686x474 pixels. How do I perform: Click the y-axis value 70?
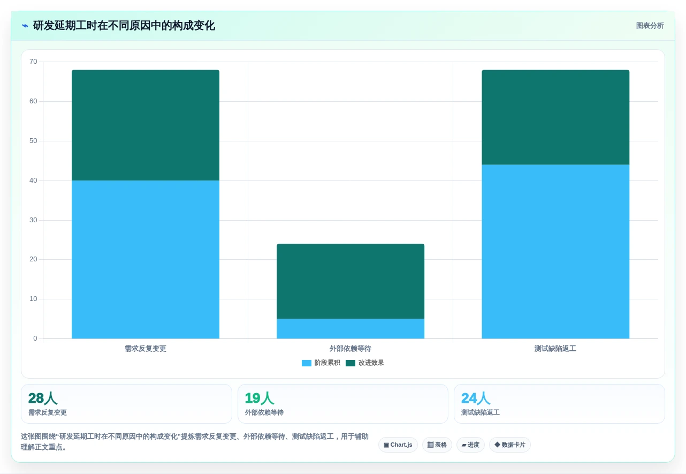pyautogui.click(x=33, y=62)
